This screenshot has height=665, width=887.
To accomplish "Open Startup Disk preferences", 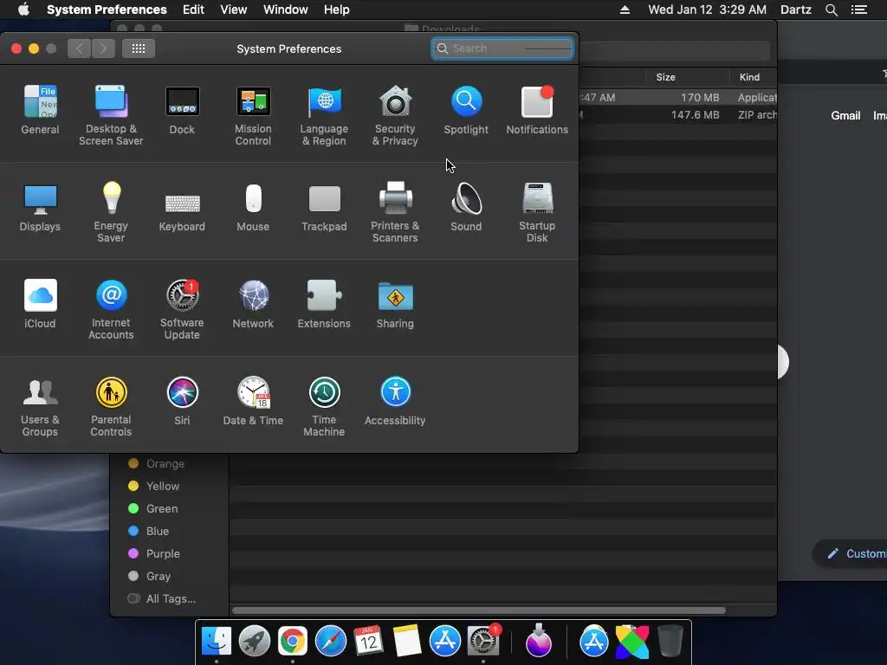I will tap(537, 212).
